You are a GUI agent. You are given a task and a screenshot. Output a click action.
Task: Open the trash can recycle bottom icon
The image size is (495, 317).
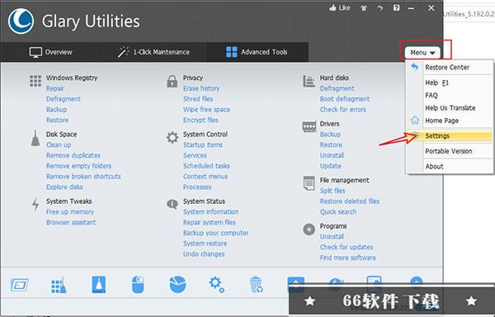(x=257, y=285)
